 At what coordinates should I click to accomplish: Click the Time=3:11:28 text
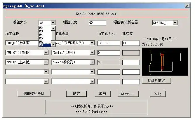(x=152, y=44)
